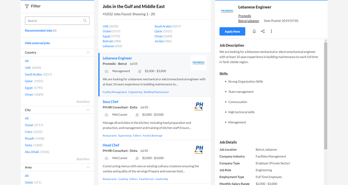Image resolution: width=348 pixels, height=185 pixels.
Task: Collapse the Area filter section
Action: point(88,167)
